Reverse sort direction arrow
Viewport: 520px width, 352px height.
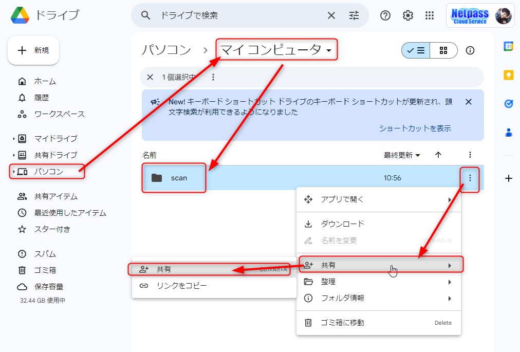pyautogui.click(x=438, y=155)
